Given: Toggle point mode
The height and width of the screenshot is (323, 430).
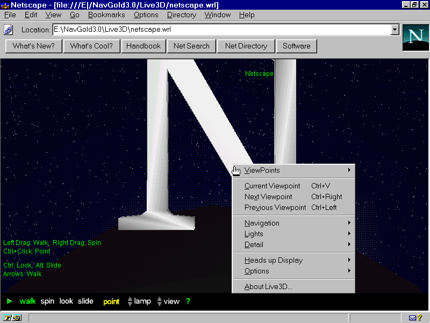Looking at the screenshot, I should (111, 302).
